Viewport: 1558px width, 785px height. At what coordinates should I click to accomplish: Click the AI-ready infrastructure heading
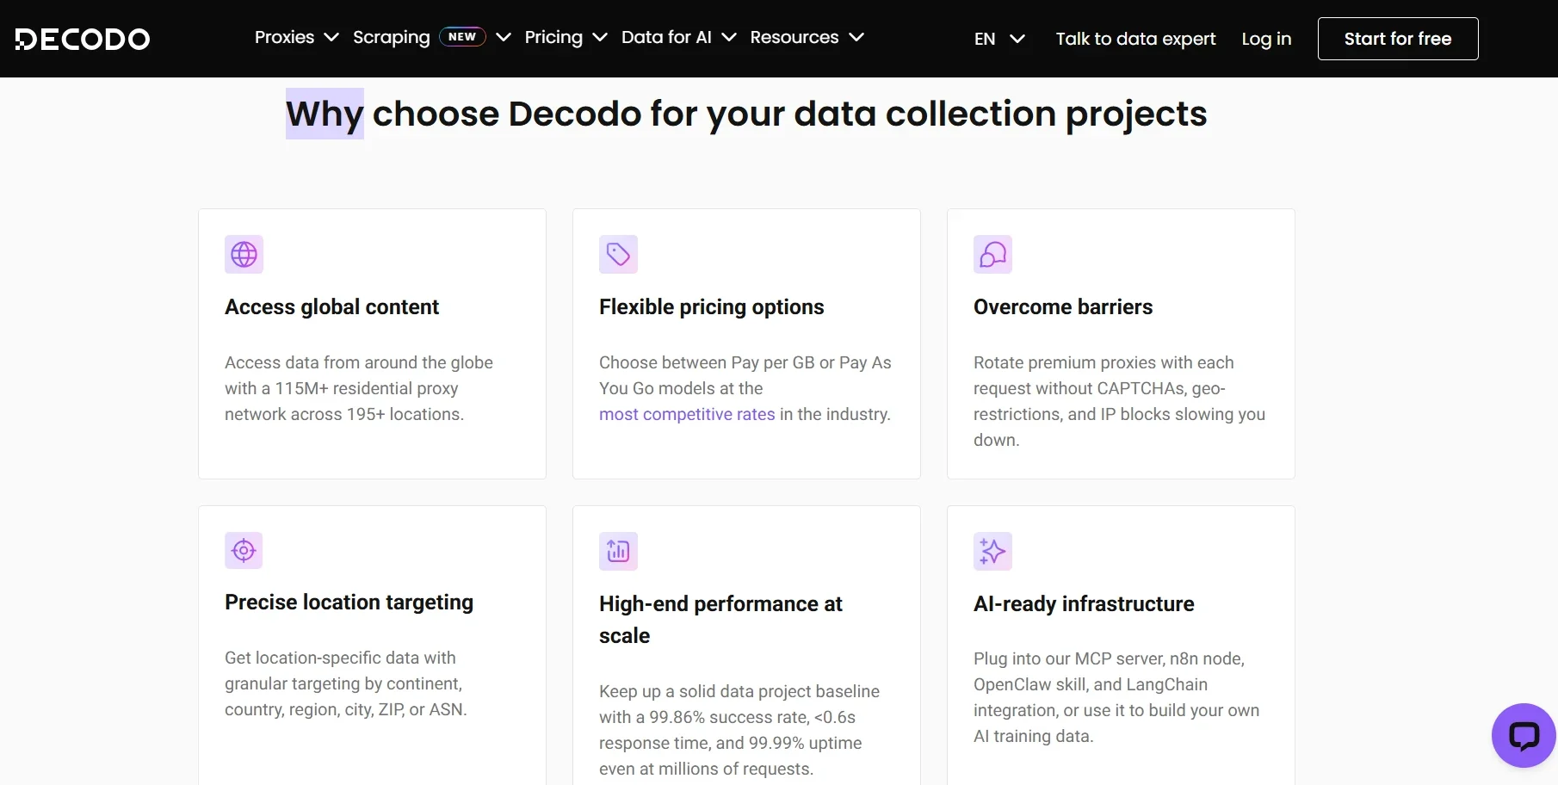pos(1084,604)
